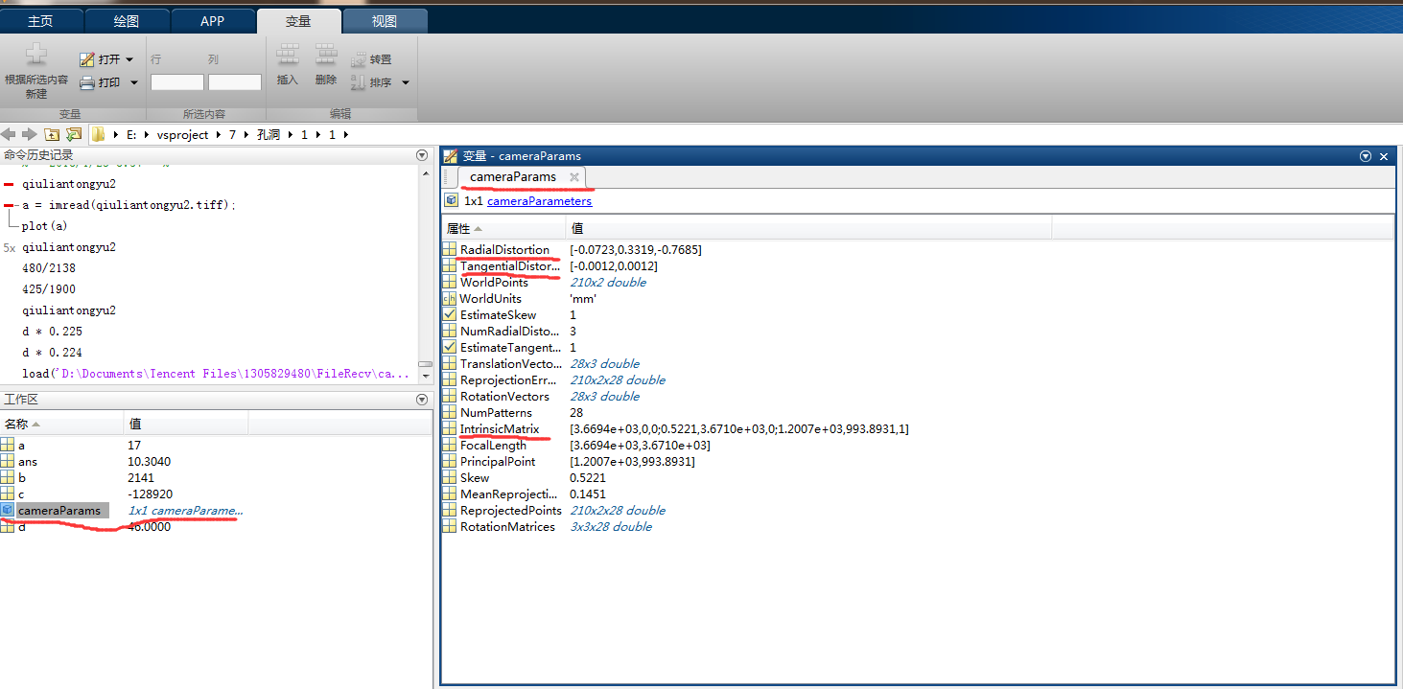Viewport: 1403px width, 689px height.
Task: Click vsproject in the address path
Action: (x=181, y=135)
